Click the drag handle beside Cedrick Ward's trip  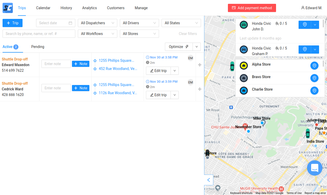[199, 89]
